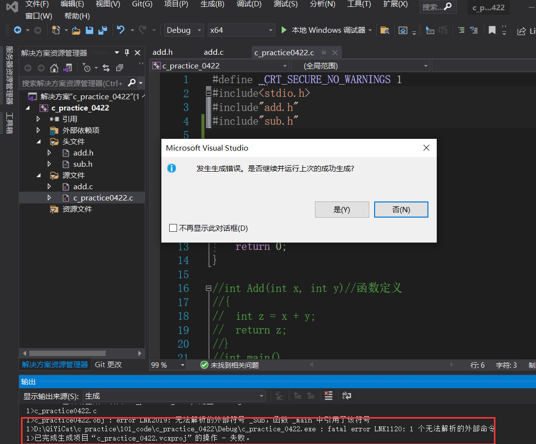
Task: Collapse the c_practice_0422 project node
Action: (x=28, y=108)
